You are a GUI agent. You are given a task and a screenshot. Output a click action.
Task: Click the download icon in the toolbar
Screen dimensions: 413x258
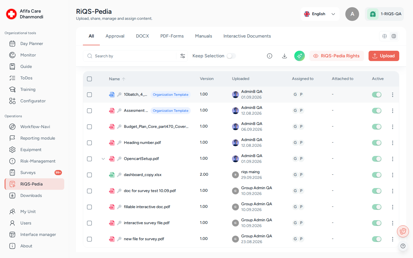285,56
